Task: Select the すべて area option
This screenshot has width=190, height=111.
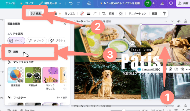Action: pyautogui.click(x=16, y=41)
